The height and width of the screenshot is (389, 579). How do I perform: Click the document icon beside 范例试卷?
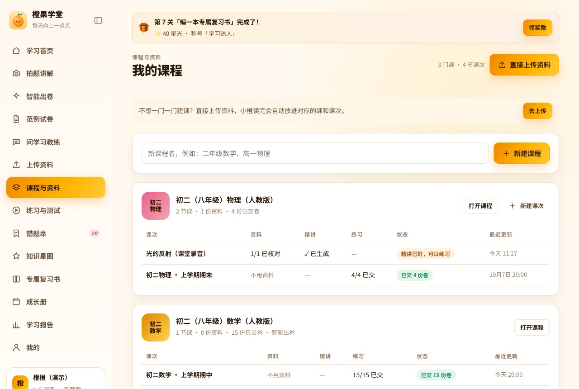16,119
